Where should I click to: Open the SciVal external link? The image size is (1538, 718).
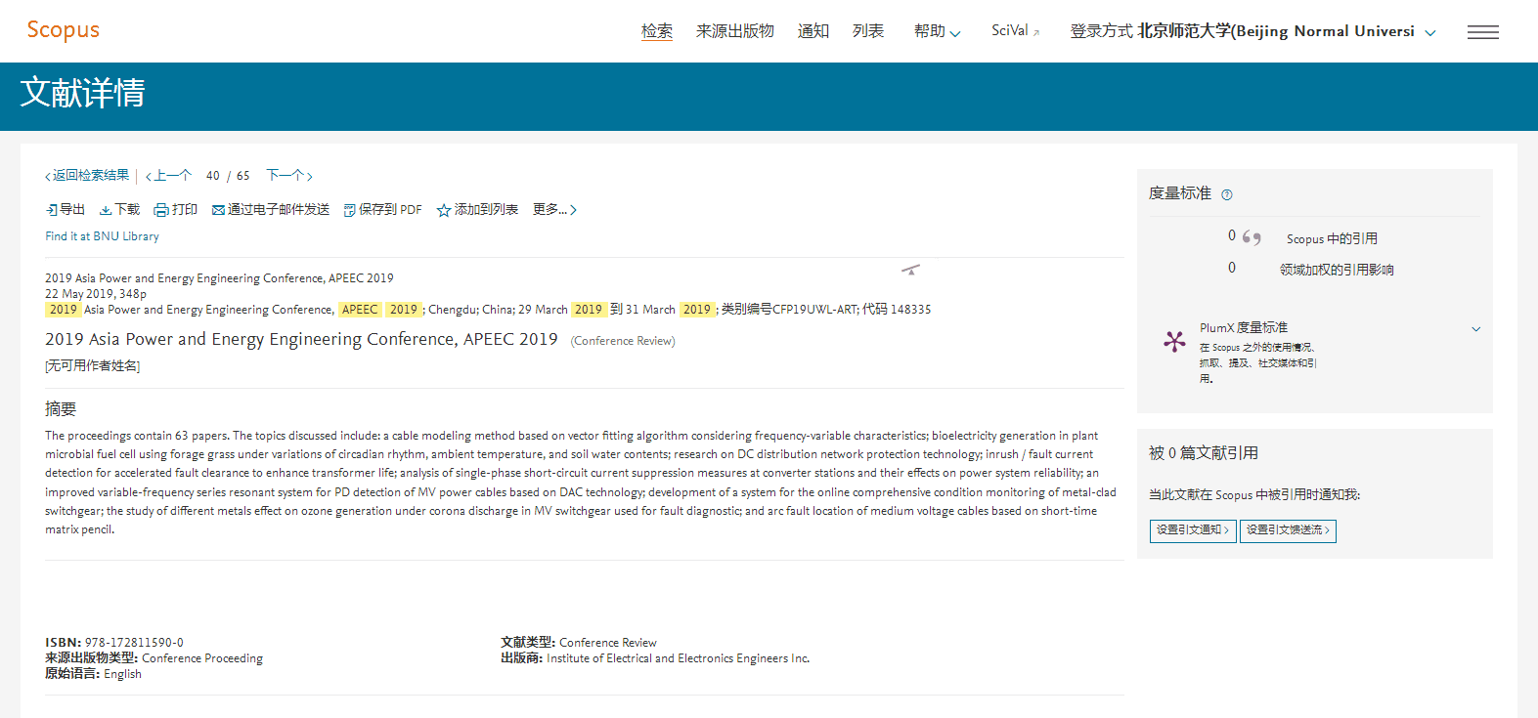[x=1016, y=31]
